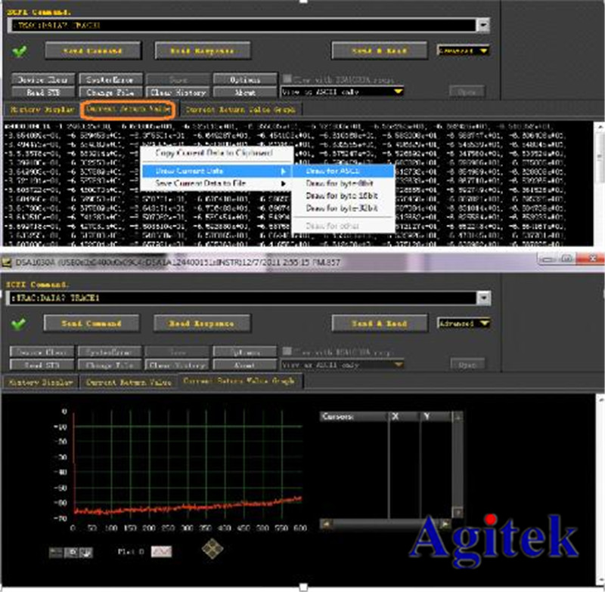The width and height of the screenshot is (605, 592).
Task: Open About in the graph window
Action: (244, 365)
